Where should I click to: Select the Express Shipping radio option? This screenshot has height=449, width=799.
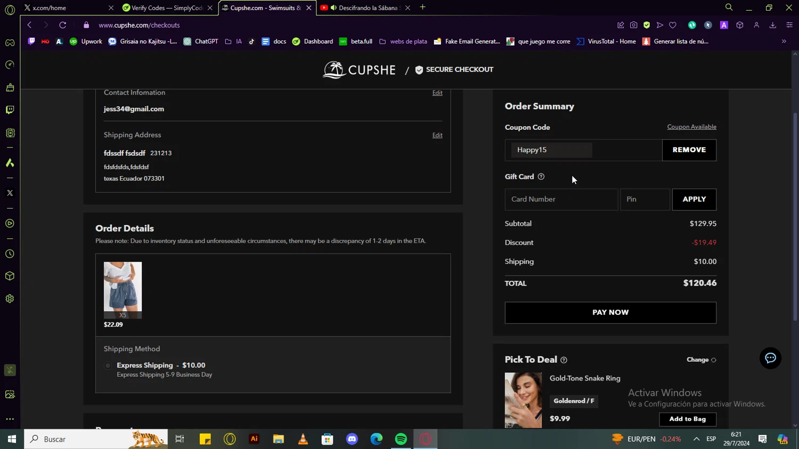tap(108, 365)
